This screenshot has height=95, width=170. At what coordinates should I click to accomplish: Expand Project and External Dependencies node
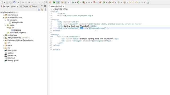click(3, 40)
